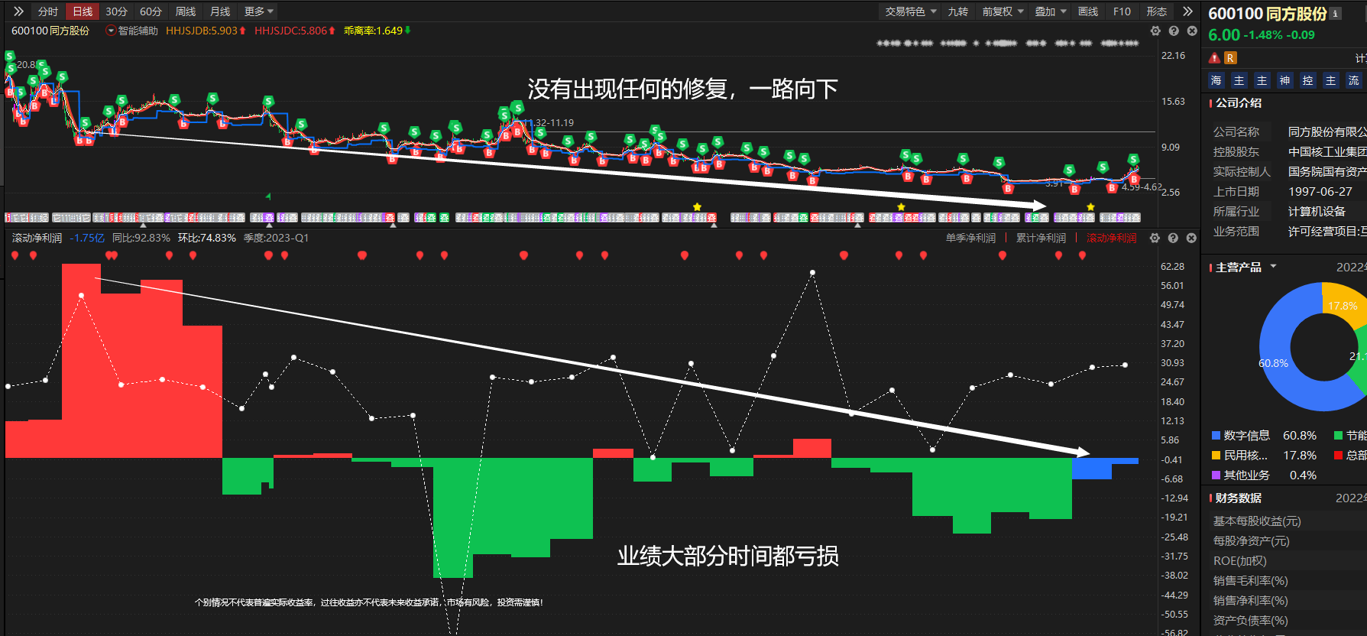1367x636 pixels.
Task: Click the orange R margin-trading badge
Action: pos(1230,58)
